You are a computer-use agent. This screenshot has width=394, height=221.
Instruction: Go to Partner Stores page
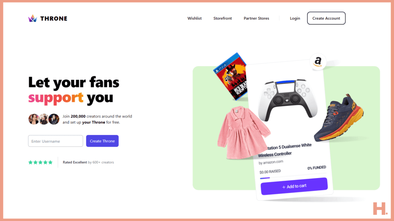click(256, 18)
